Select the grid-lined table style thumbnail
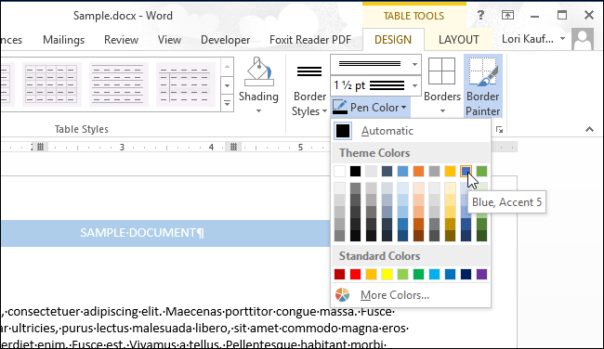 pyautogui.click(x=52, y=84)
